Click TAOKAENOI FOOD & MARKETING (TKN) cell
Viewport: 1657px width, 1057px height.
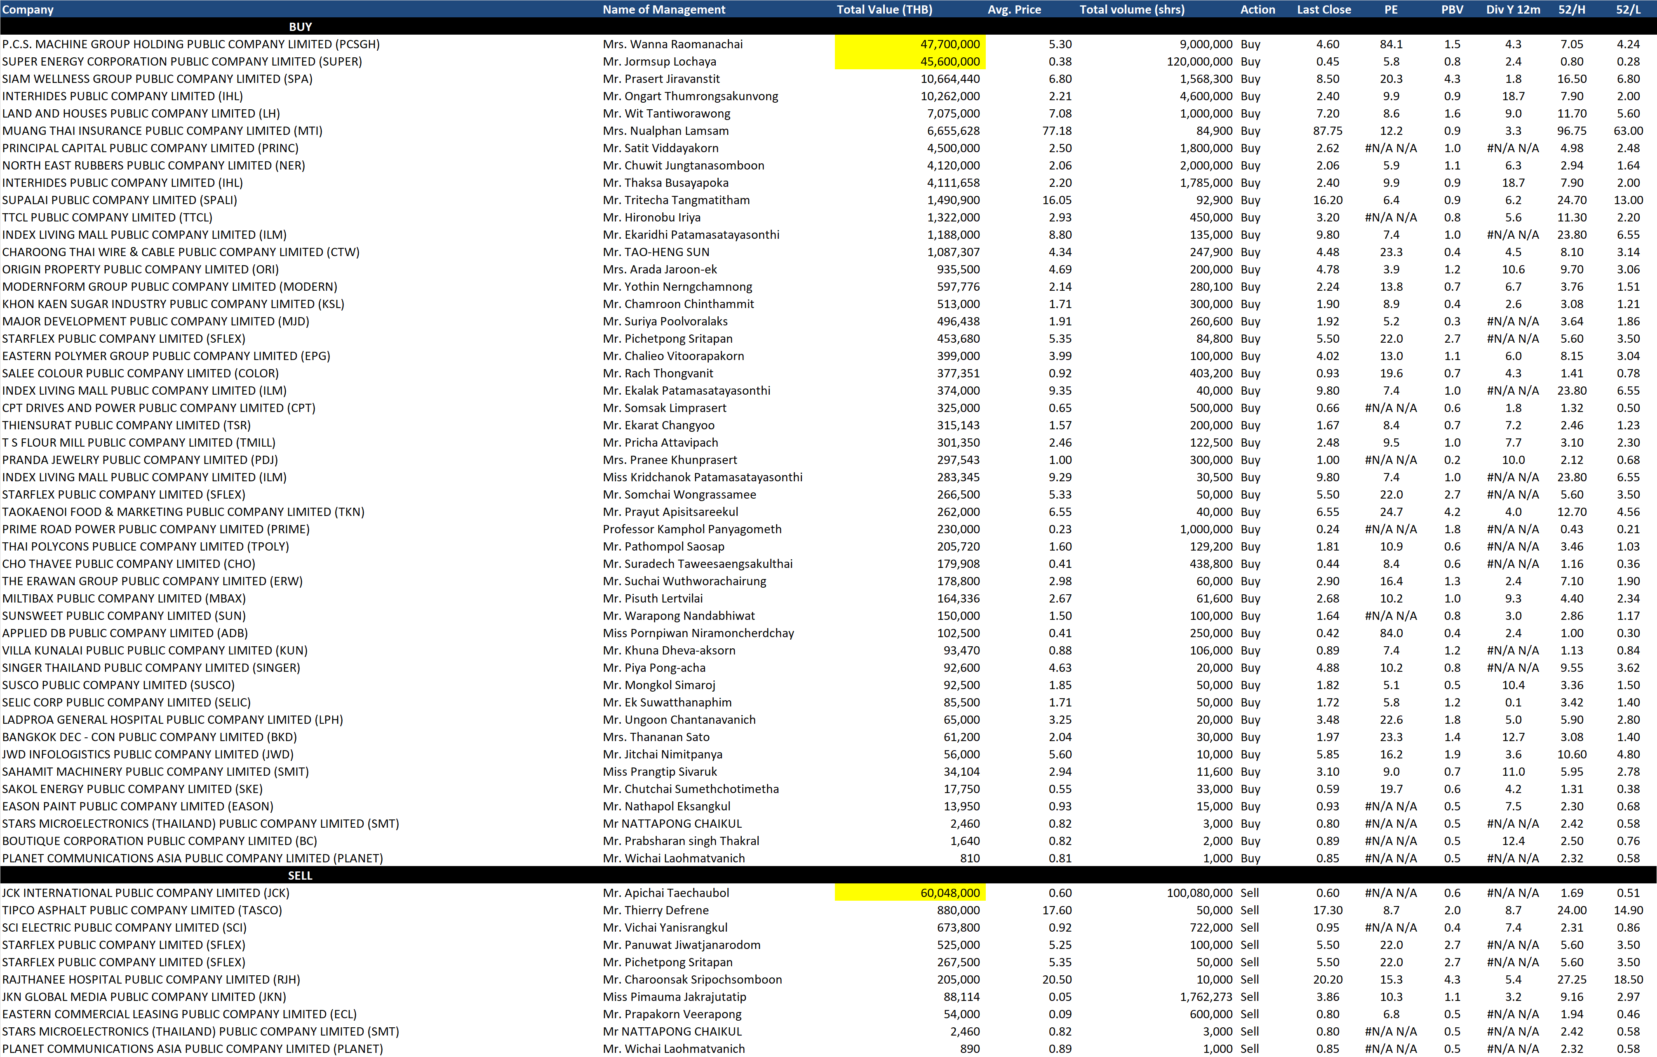click(183, 512)
